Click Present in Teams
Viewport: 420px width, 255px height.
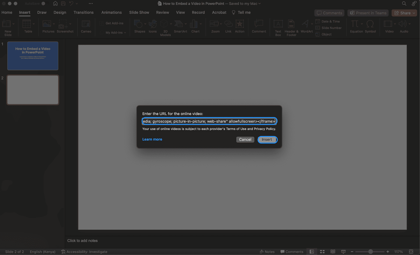point(368,13)
